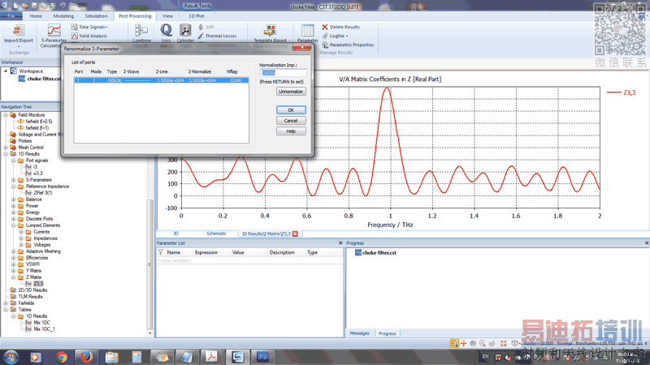
Task: Expand the Currents folder
Action: tap(21, 232)
